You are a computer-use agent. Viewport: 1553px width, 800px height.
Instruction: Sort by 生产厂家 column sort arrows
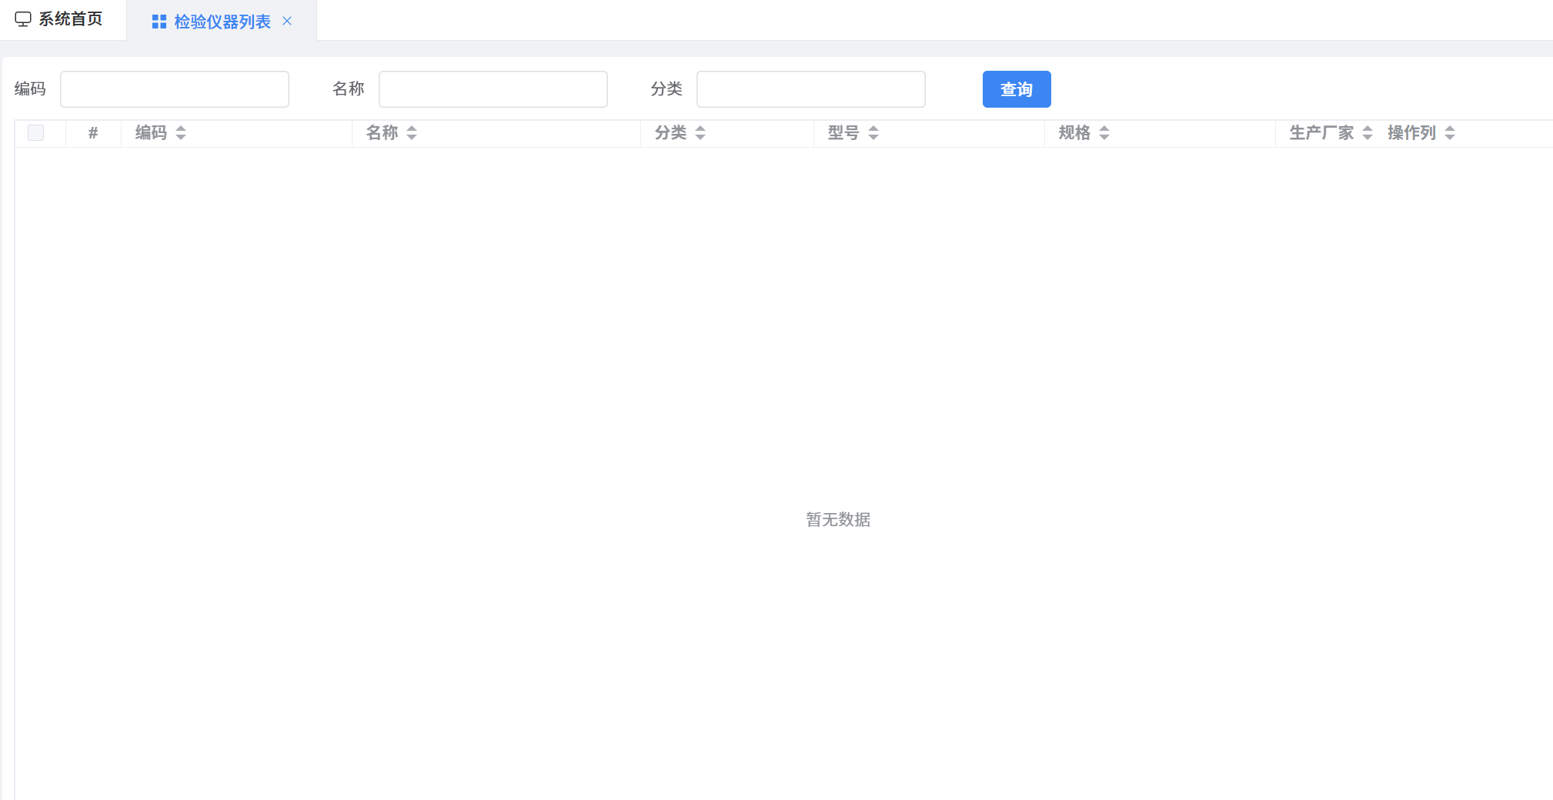[x=1368, y=133]
